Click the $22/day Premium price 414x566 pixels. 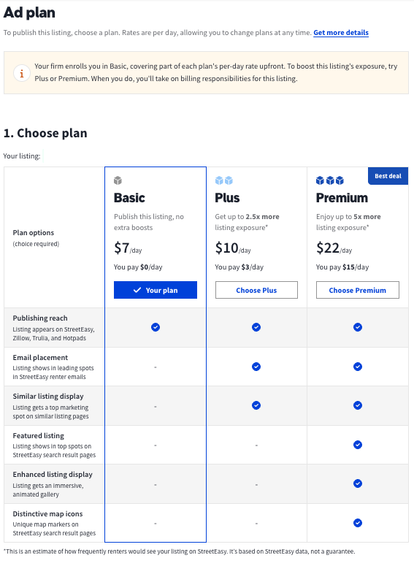pos(334,248)
